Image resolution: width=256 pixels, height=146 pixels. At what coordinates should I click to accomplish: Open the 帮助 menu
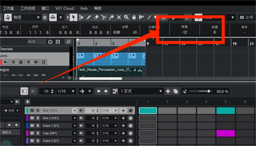(98, 8)
